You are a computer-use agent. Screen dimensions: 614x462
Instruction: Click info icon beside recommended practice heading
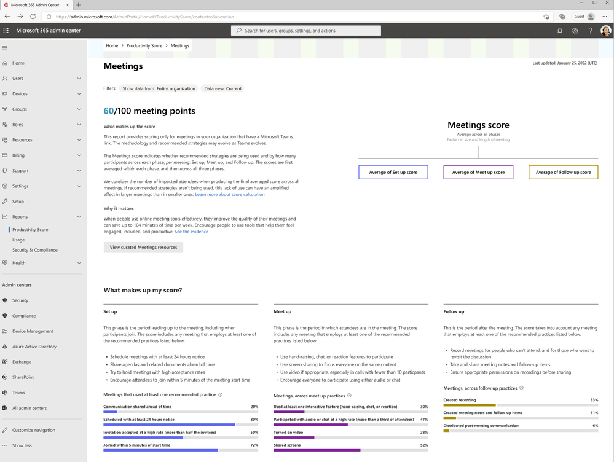[221, 394]
